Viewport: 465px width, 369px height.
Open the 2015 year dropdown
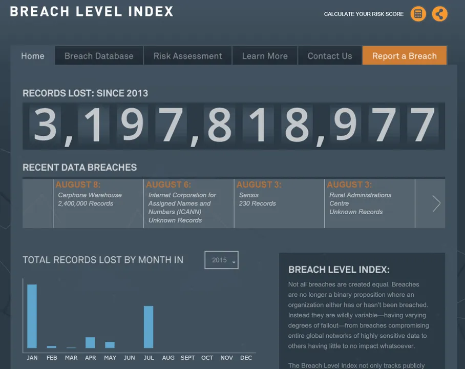pos(221,260)
